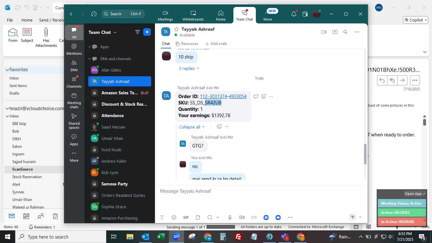
Task: Open Meeting chats in sidebar
Action: (74, 101)
